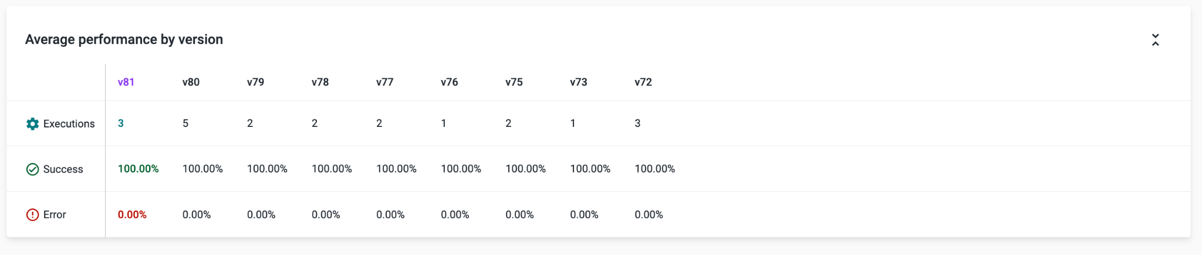Click the v81 red error percentage

point(132,215)
